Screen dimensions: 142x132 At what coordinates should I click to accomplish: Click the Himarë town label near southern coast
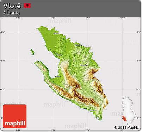(x=92, y=110)
